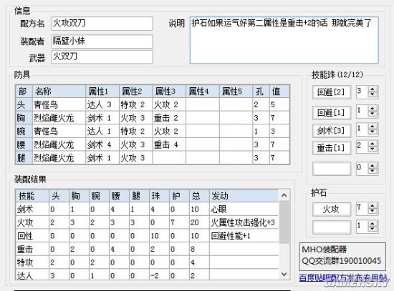The width and height of the screenshot is (394, 291).
Task: Click the 回避[1] skill gem button
Action: click(332, 112)
